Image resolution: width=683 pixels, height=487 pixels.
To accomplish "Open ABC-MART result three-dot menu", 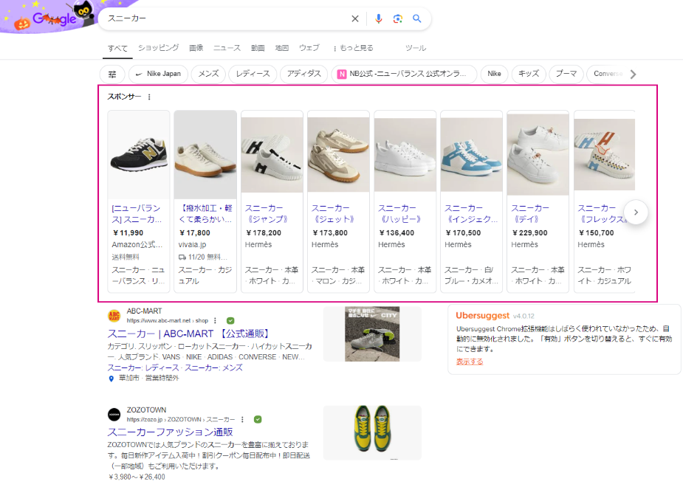I will click(215, 321).
